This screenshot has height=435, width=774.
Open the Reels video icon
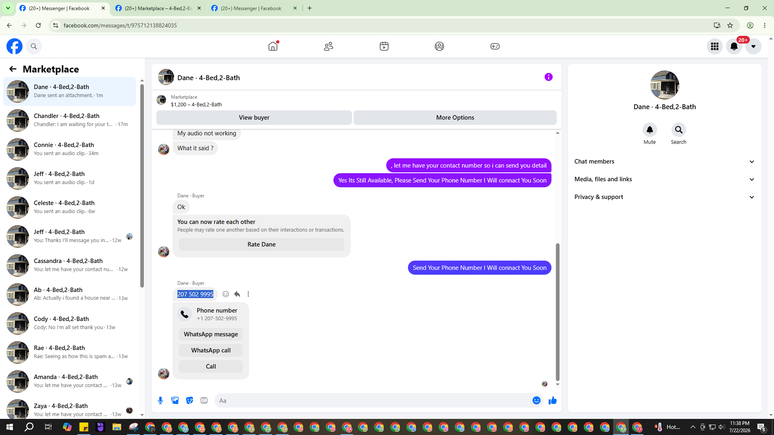click(384, 46)
